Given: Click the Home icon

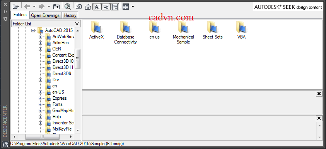Looking at the screenshot, I should click(88, 7).
